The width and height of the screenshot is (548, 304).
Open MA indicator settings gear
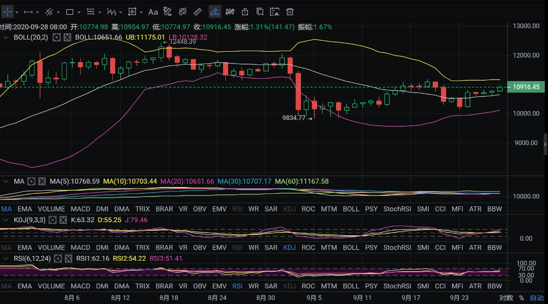(31, 181)
